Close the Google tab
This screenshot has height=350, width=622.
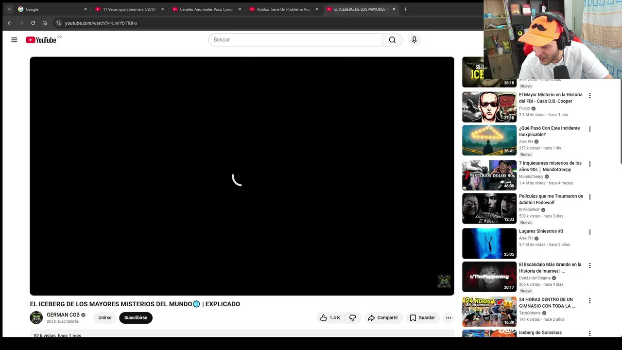86,9
